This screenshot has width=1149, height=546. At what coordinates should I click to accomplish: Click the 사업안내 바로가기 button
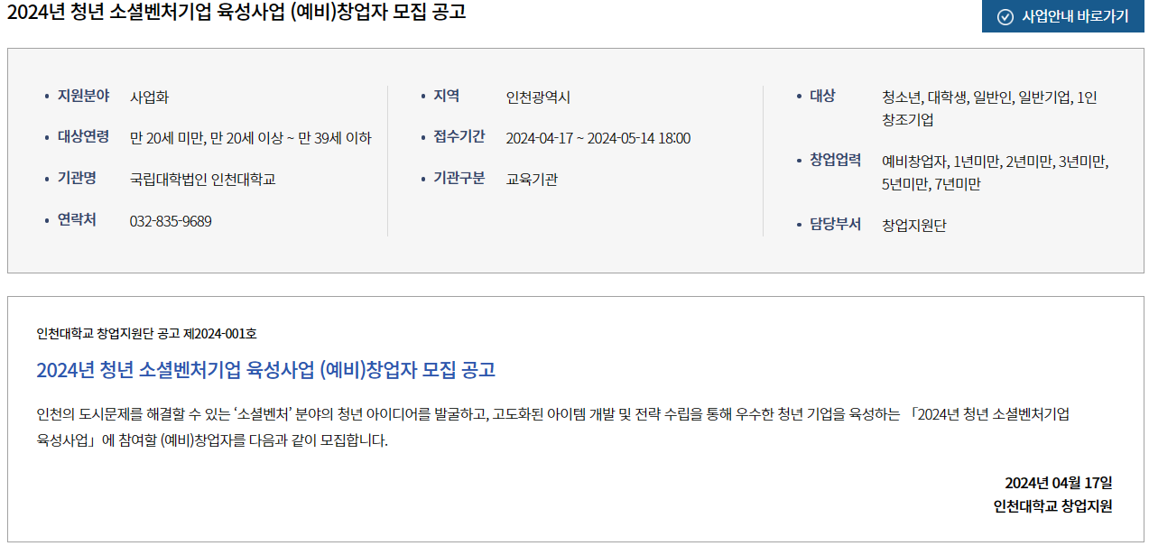1062,16
